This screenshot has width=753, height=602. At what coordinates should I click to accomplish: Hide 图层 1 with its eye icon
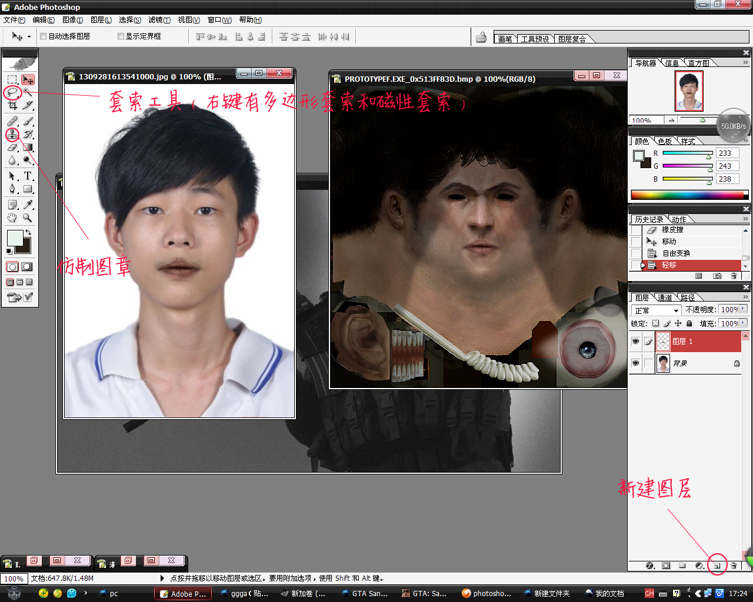pyautogui.click(x=635, y=342)
